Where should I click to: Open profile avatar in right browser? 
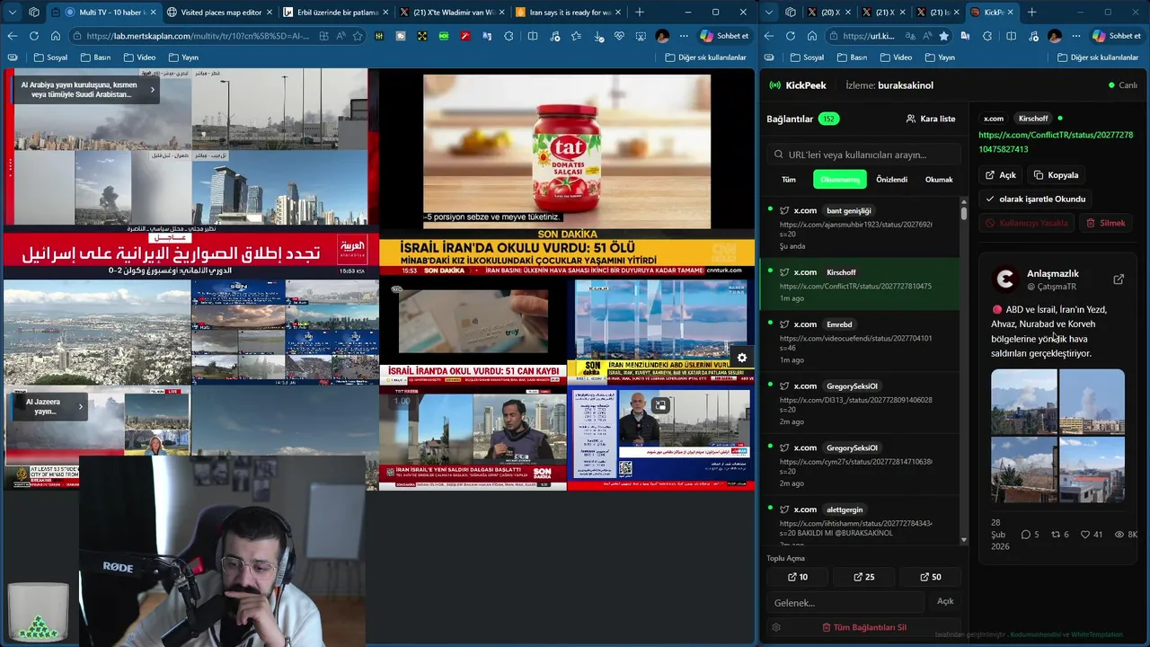pos(1055,36)
